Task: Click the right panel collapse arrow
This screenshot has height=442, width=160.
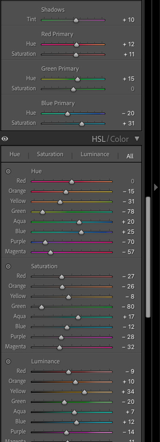Action: click(x=156, y=187)
